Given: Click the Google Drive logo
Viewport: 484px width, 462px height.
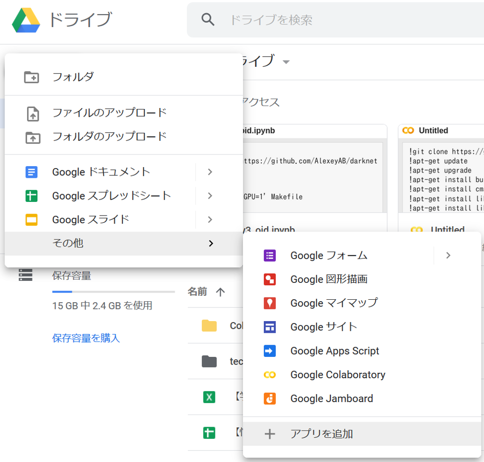Looking at the screenshot, I should coord(26,20).
